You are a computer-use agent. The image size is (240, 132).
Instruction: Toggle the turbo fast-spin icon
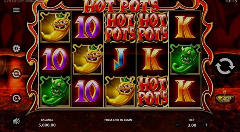pos(16,74)
